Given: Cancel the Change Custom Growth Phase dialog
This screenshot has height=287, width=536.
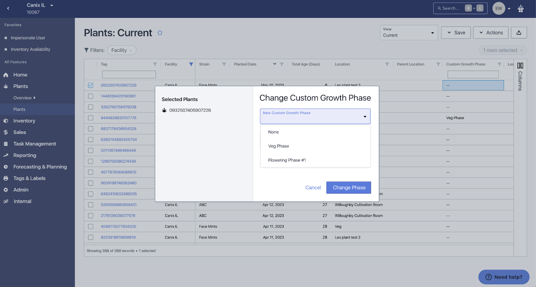Looking at the screenshot, I should 313,188.
